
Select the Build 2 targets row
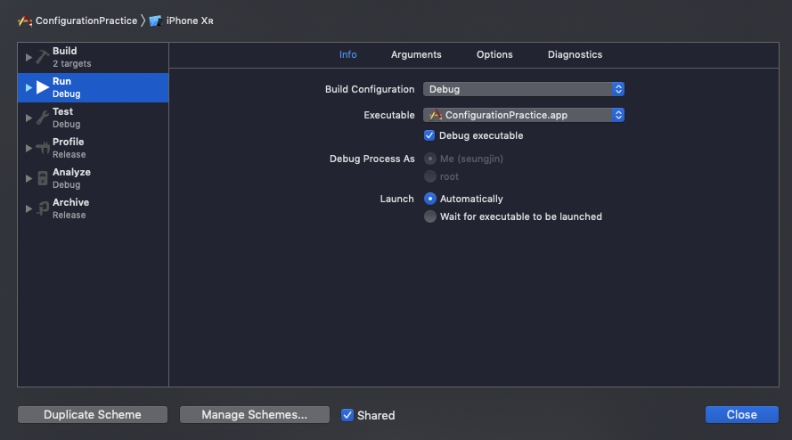coord(93,57)
